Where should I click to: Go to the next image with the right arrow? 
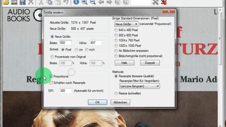pos(109,2)
